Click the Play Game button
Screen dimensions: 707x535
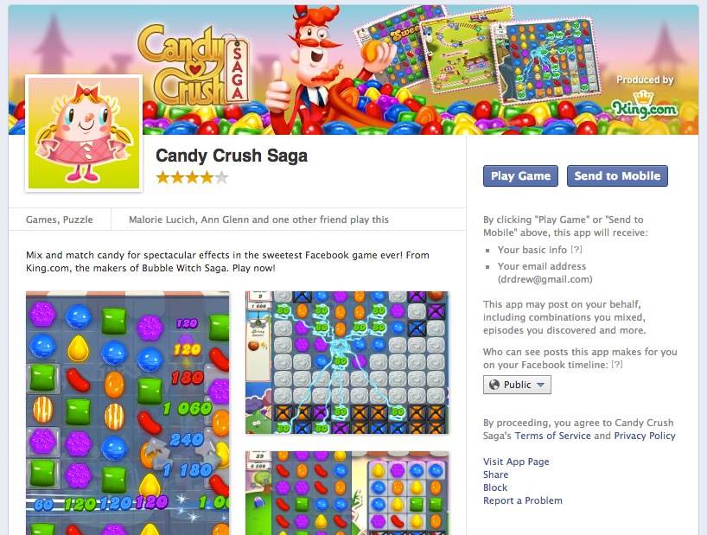tap(520, 175)
